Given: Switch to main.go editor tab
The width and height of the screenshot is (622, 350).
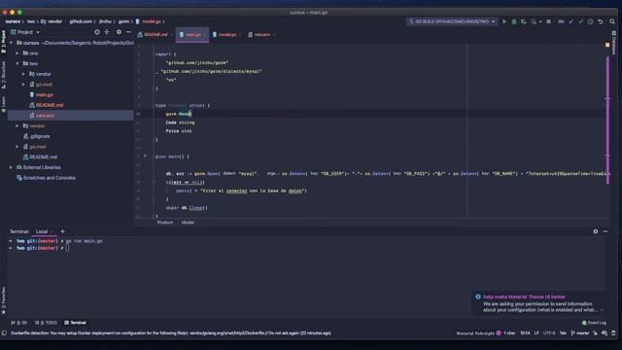Looking at the screenshot, I should coord(191,35).
